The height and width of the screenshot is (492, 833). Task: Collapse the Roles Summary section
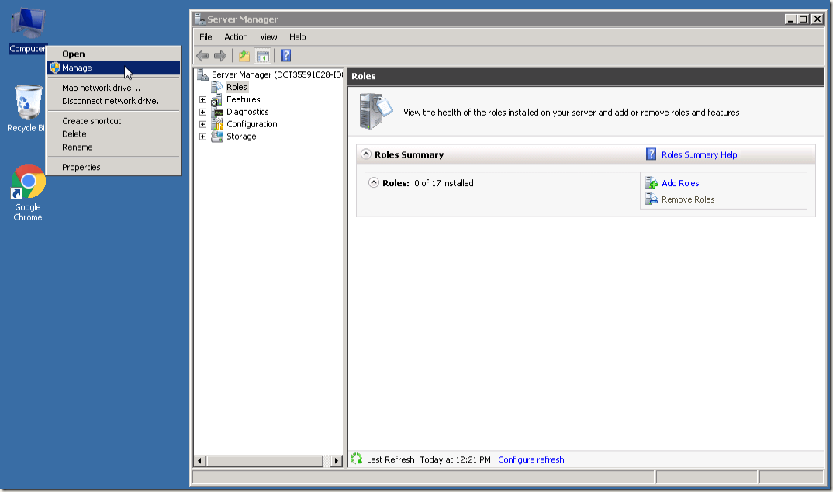(366, 154)
